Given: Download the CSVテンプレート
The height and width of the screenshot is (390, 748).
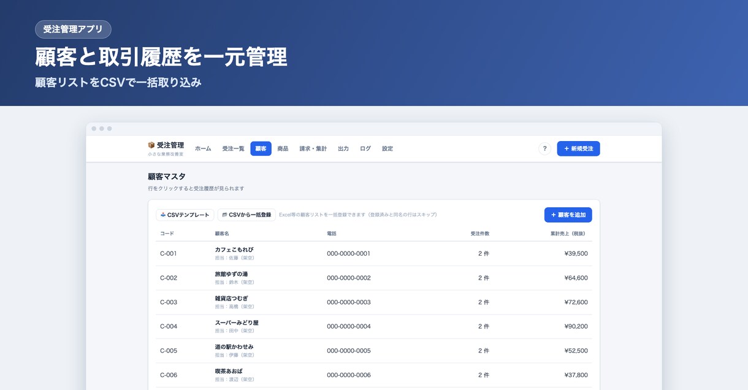Looking at the screenshot, I should (x=185, y=215).
